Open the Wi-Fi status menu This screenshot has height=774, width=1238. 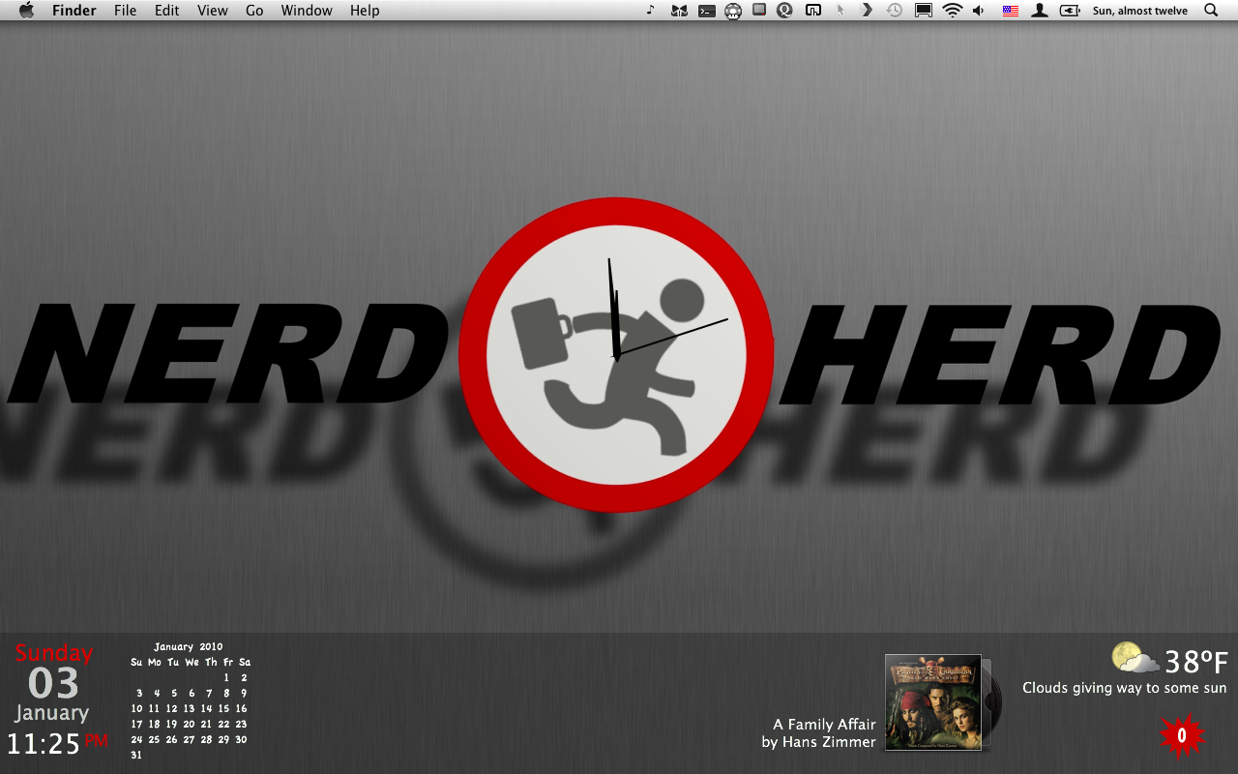pyautogui.click(x=953, y=11)
